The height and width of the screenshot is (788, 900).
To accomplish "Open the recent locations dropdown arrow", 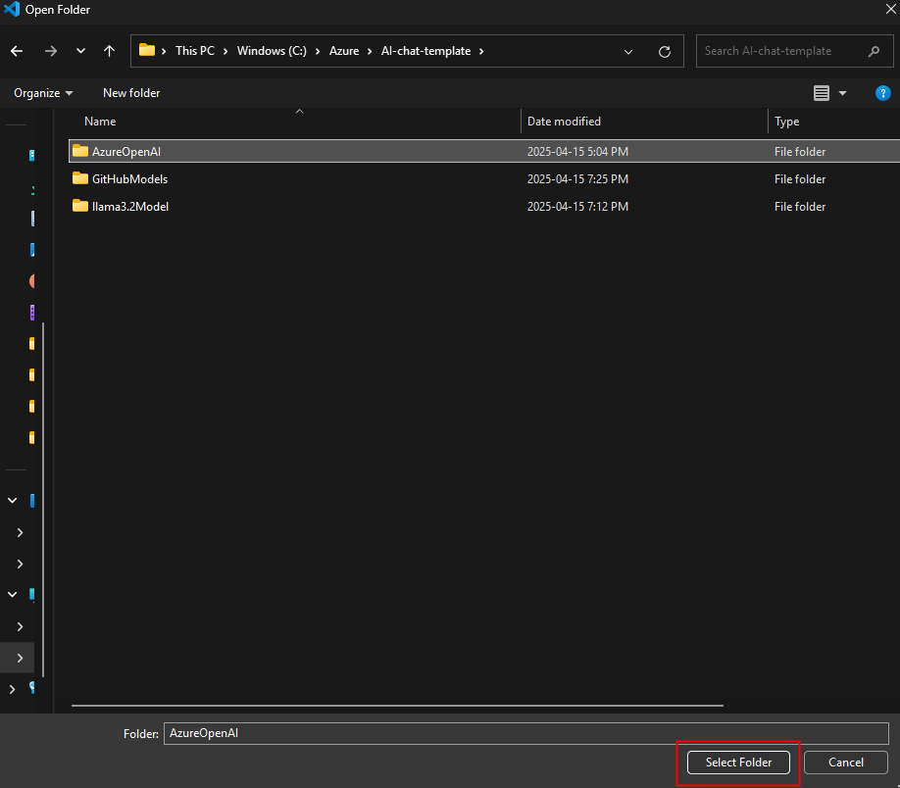I will 80,51.
